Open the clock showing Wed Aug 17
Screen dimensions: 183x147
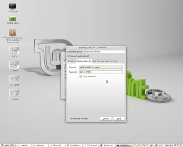(174, 145)
